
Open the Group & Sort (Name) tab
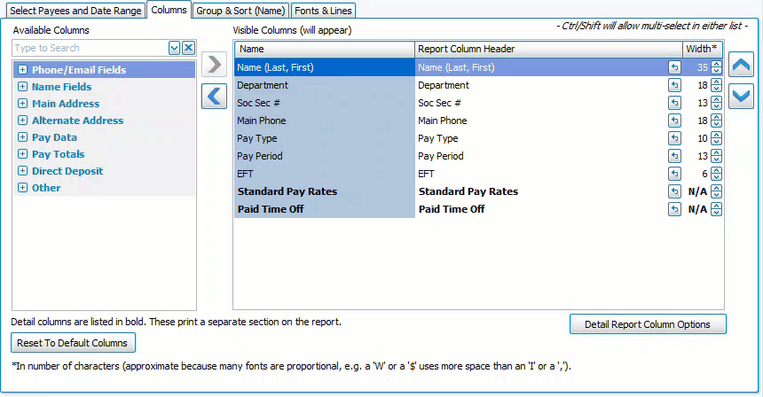tap(240, 10)
